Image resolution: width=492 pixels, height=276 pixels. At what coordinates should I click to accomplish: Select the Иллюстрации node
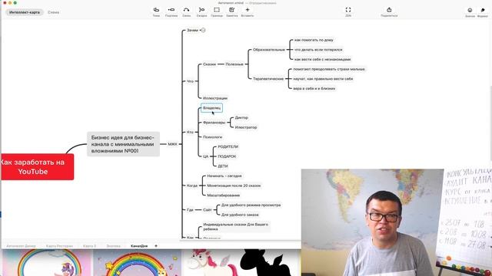(215, 98)
